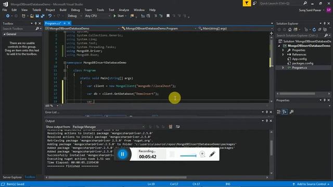The image size is (333, 187).
Task: Click the Start debugging button
Action: (x=120, y=16)
